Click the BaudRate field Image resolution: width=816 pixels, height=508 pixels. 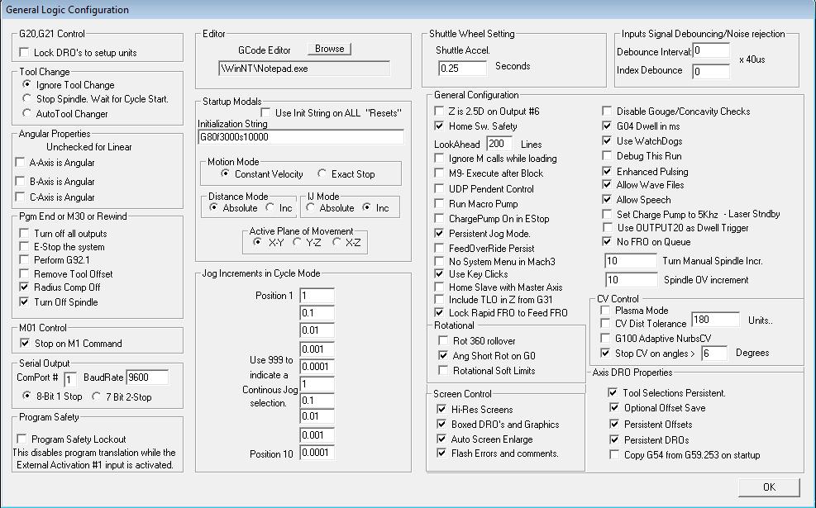pos(147,377)
